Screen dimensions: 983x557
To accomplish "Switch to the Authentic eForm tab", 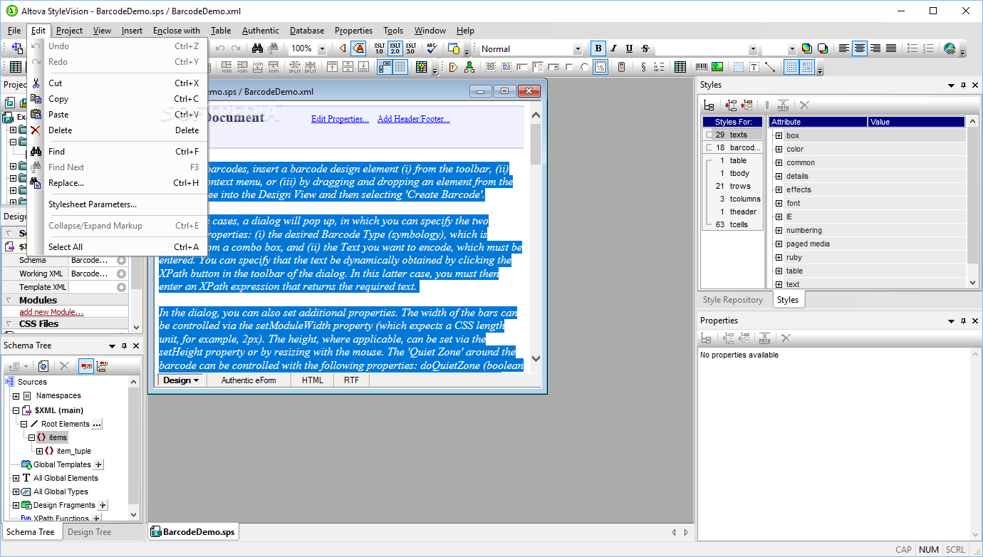I will 249,380.
